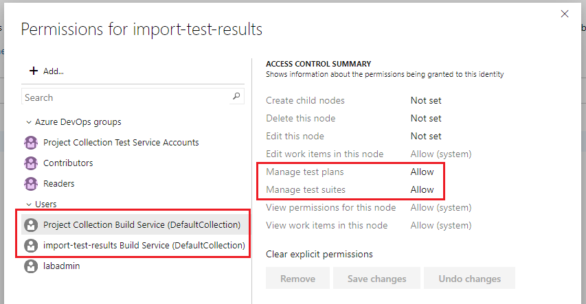Click the import-test-results Build Service user icon
The width and height of the screenshot is (586, 304).
pos(30,245)
